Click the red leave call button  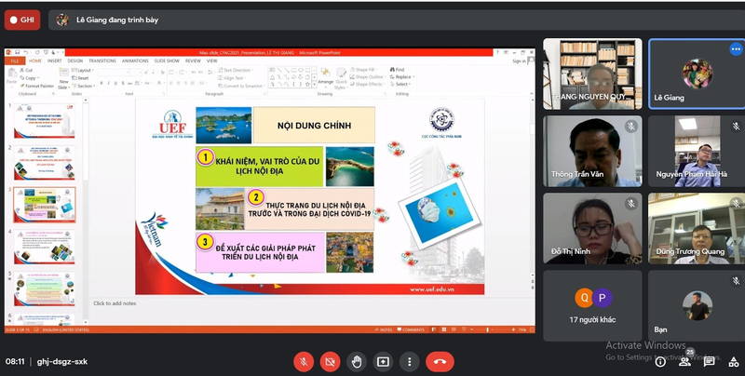point(440,361)
